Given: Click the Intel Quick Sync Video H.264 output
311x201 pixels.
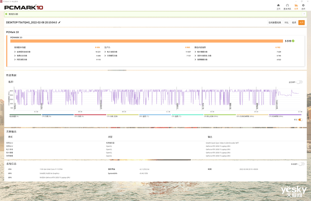Looking at the screenshot, I should click(222, 143).
